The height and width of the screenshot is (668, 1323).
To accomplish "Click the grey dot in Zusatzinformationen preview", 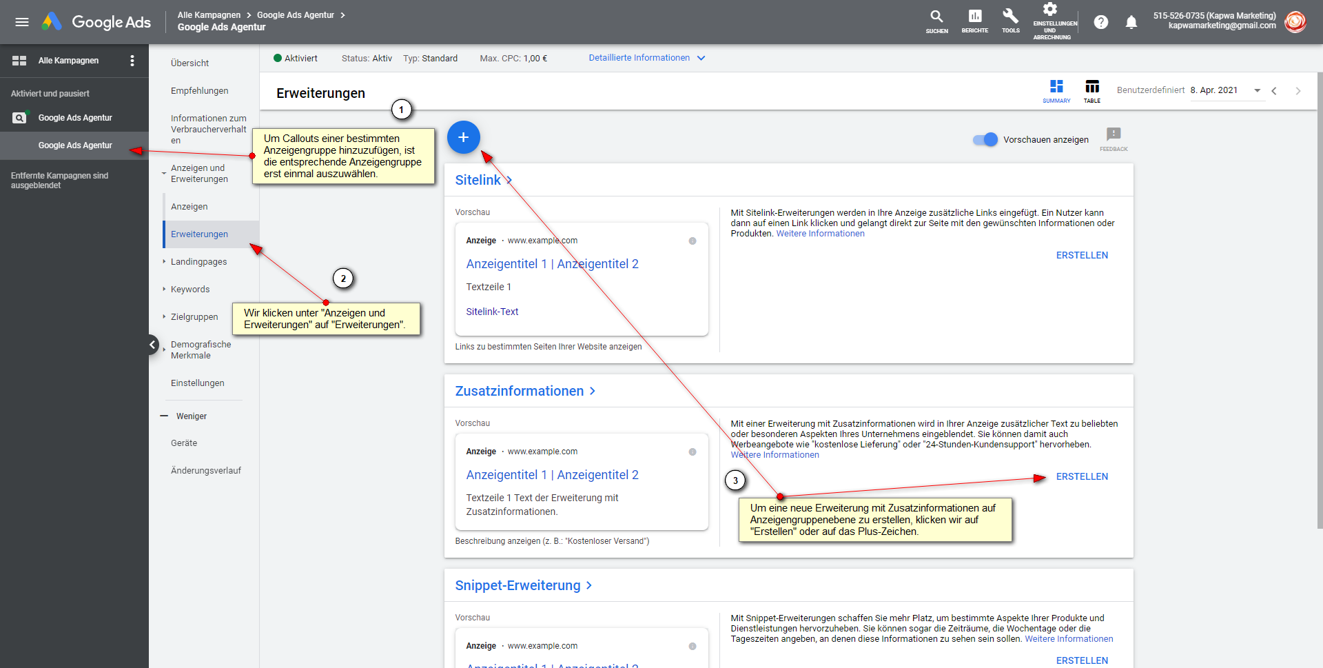I will pyautogui.click(x=693, y=452).
